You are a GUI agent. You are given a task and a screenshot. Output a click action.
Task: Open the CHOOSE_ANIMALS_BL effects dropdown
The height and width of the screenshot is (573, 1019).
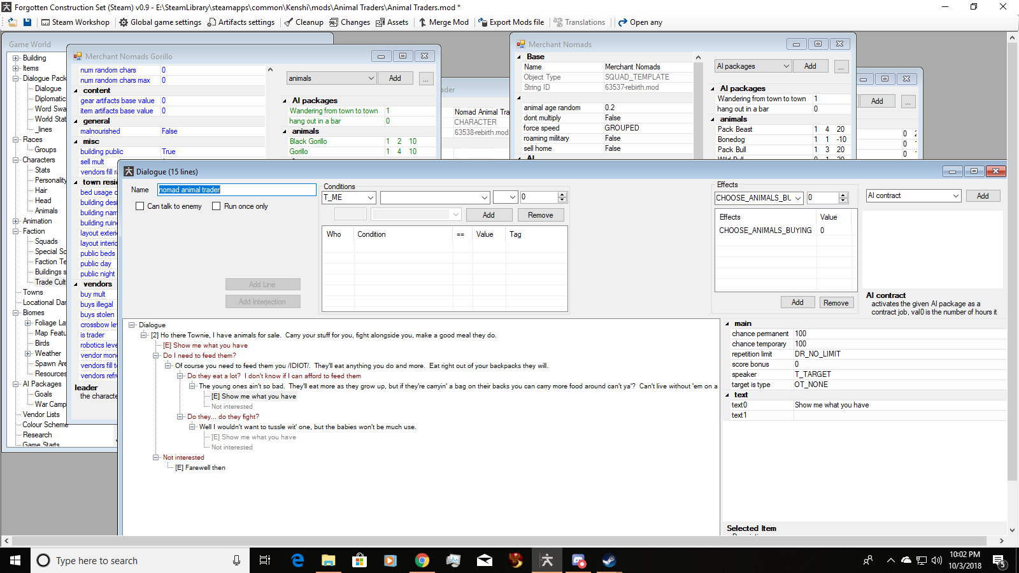(759, 198)
